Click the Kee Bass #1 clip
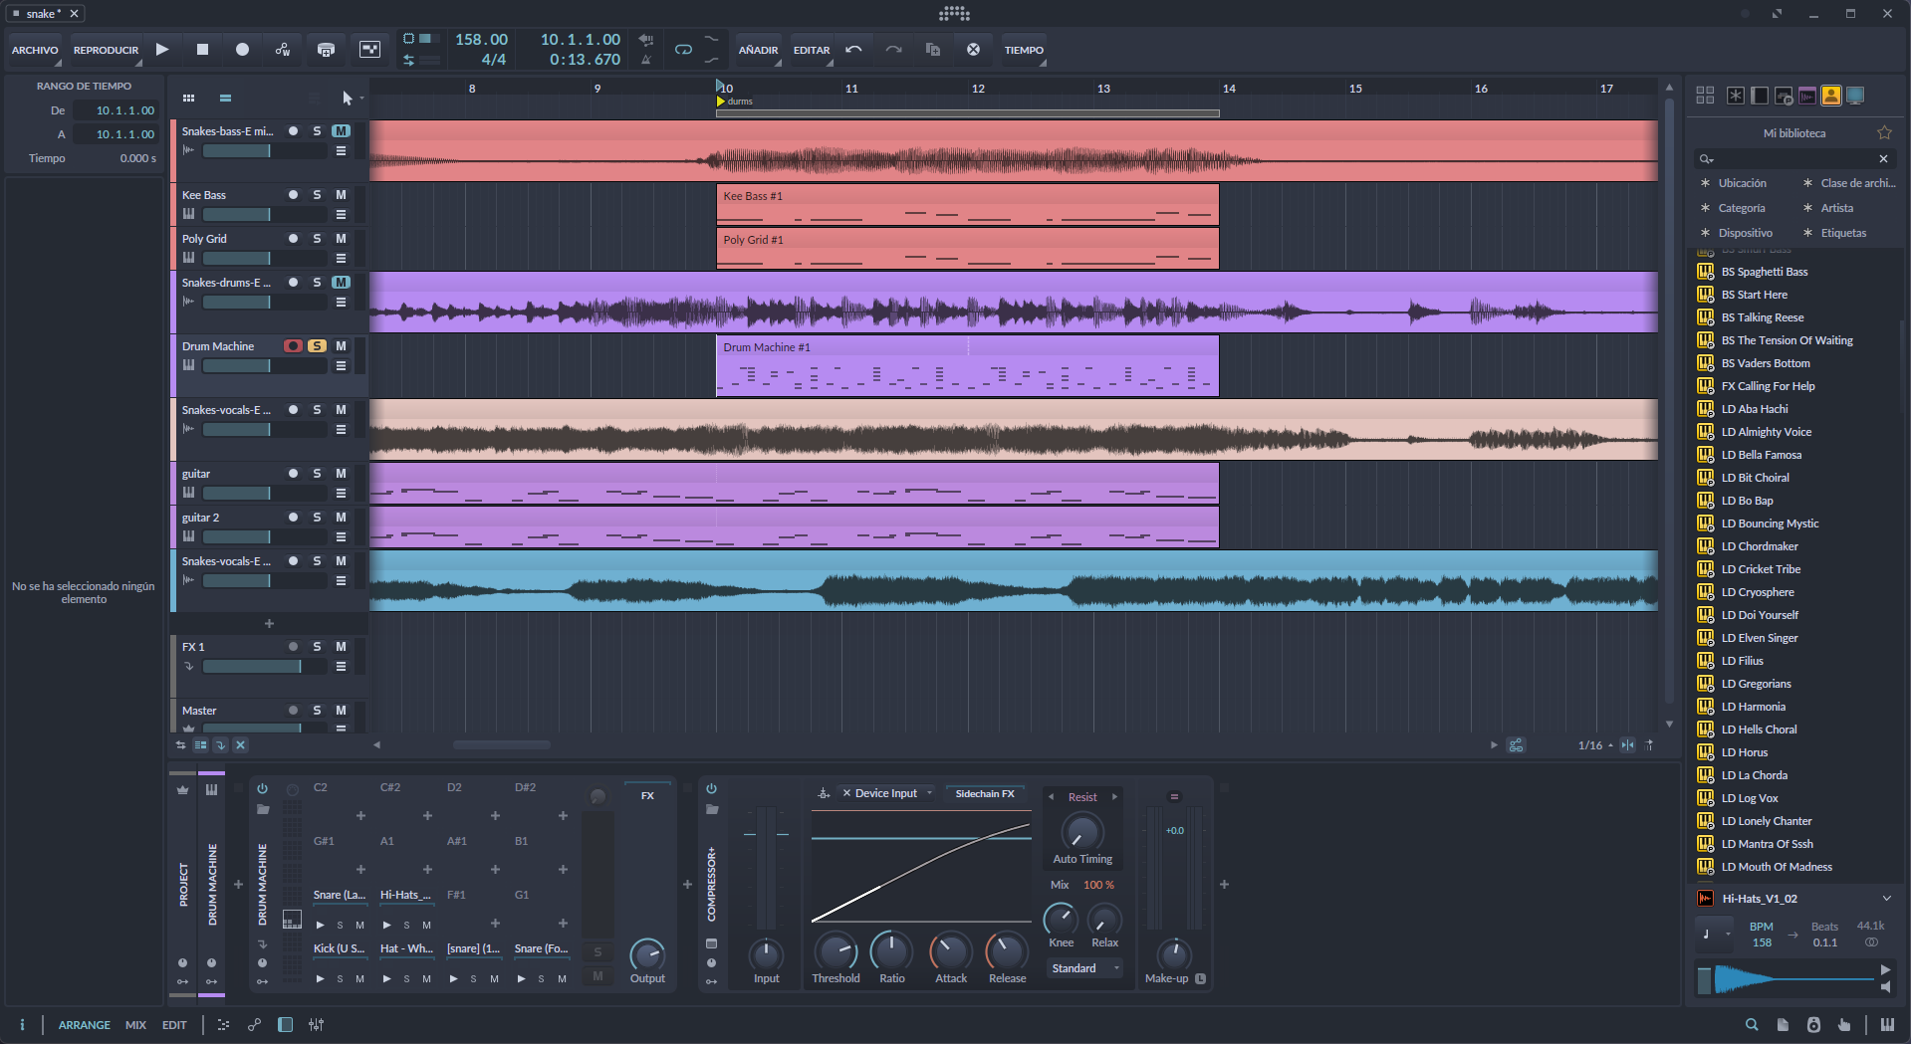 pyautogui.click(x=967, y=204)
